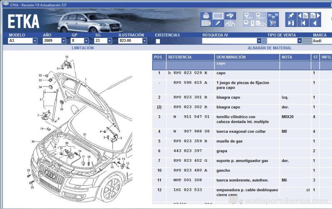The width and height of the screenshot is (332, 209).
Task: Select the ALBARÁN DE MATERIAL tab
Action: pyautogui.click(x=270, y=48)
